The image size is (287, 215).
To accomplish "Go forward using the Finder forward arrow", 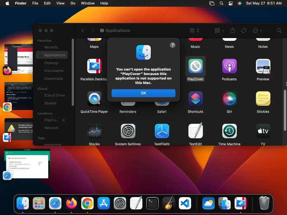I will click(x=93, y=31).
